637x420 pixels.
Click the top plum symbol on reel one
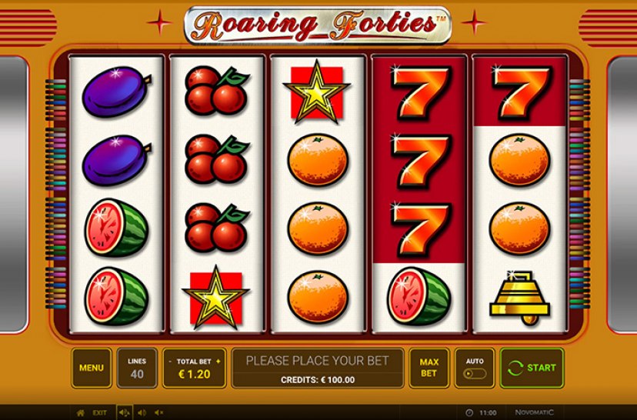pos(117,92)
